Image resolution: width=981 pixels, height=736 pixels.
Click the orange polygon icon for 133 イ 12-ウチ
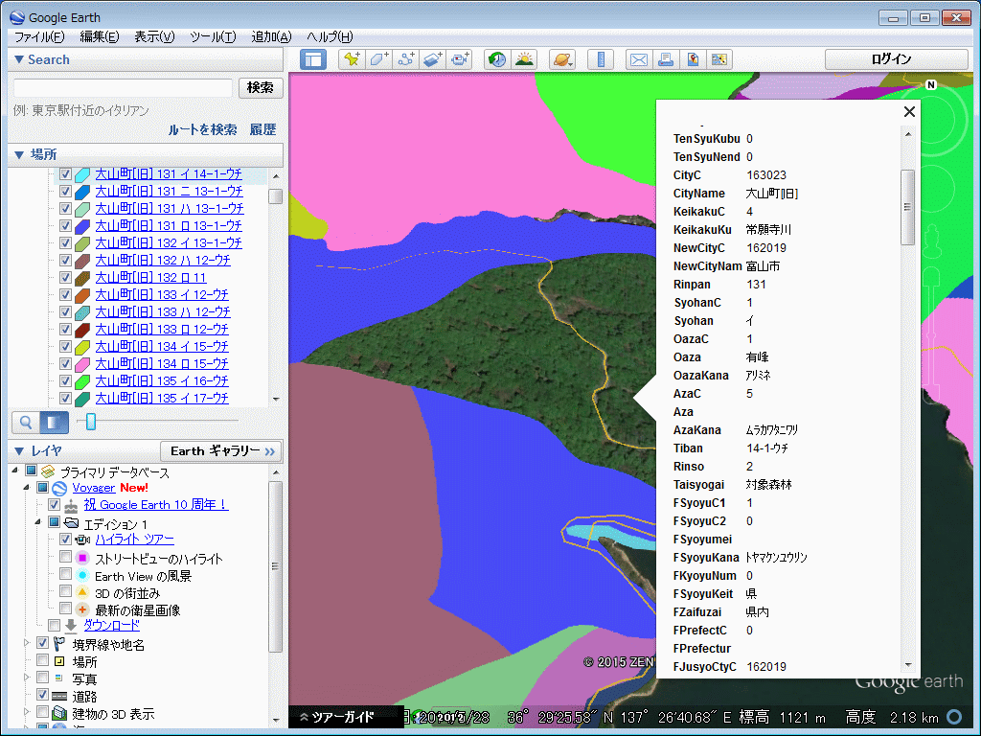click(82, 295)
